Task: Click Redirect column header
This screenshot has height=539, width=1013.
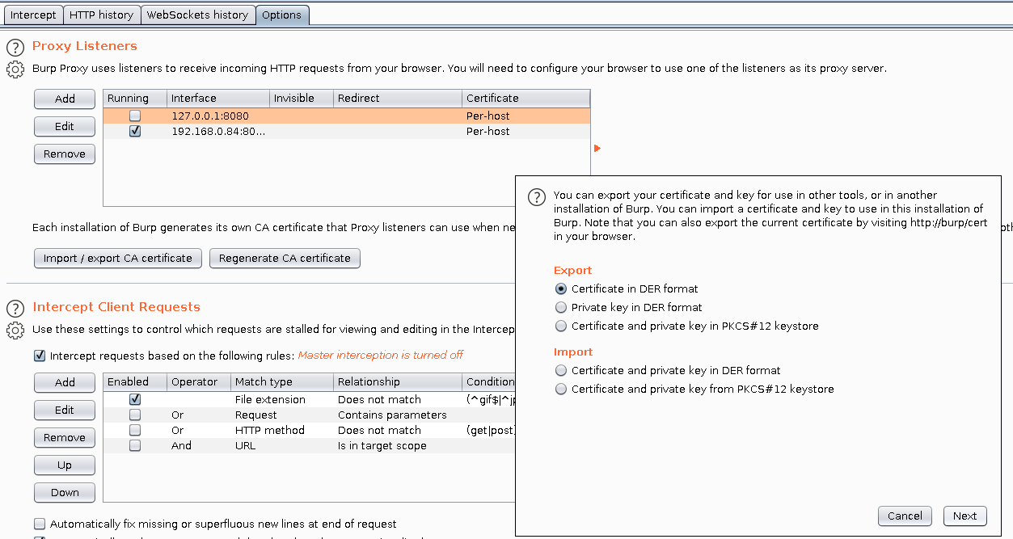Action: pos(398,98)
